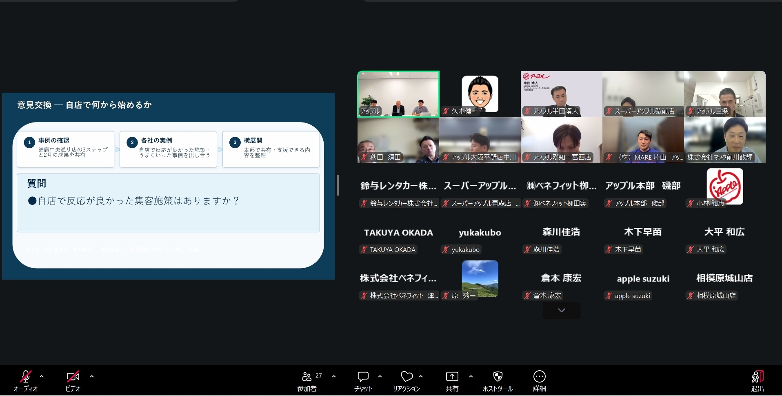
Task: Click the large TAKUYA OKADA name tile
Action: [x=398, y=233]
